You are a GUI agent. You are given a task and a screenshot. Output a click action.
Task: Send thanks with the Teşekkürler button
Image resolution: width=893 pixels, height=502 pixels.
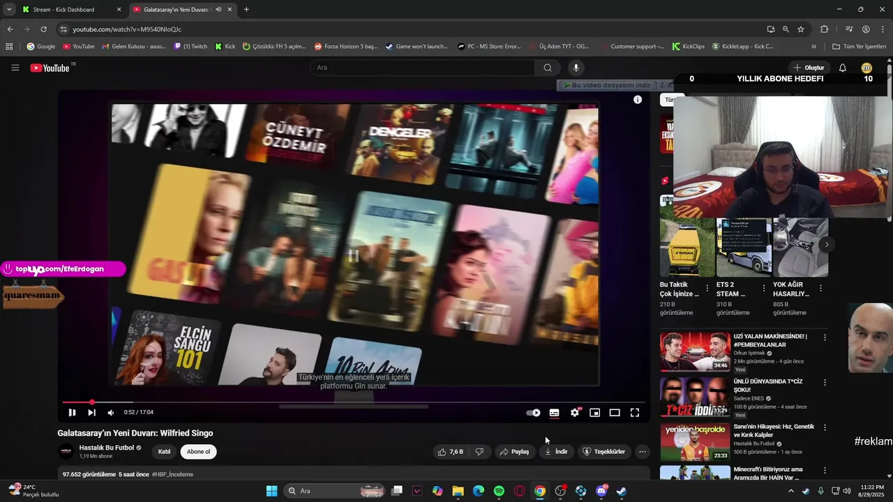pos(604,452)
